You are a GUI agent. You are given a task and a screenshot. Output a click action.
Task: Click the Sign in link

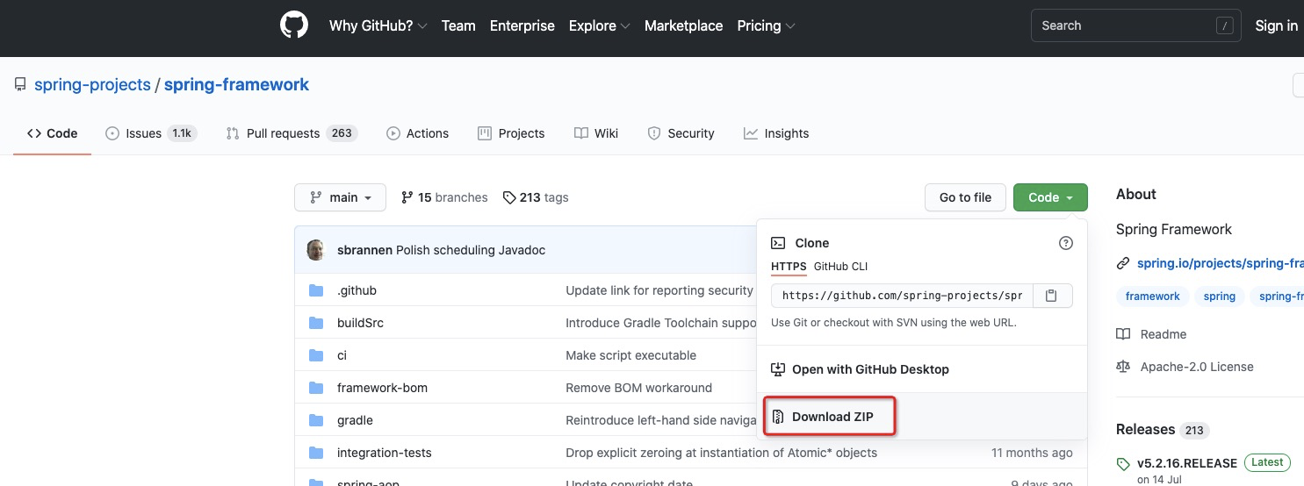tap(1277, 25)
